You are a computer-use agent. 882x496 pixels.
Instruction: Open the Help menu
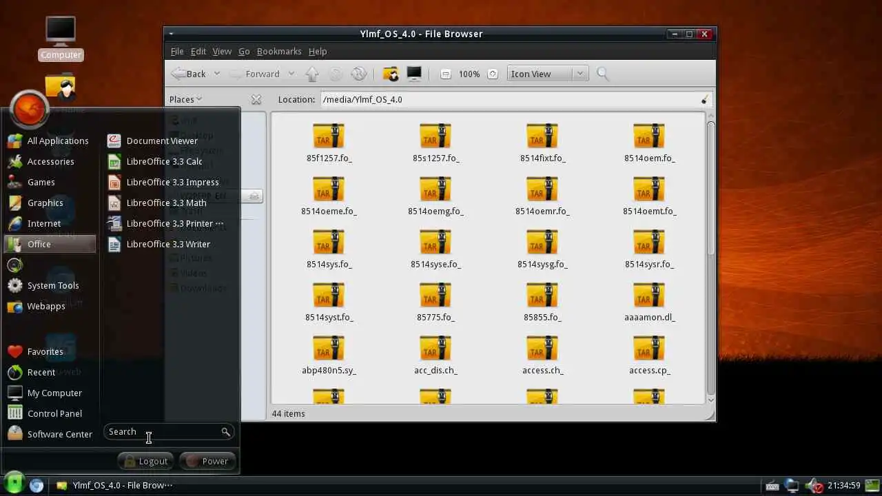click(x=318, y=52)
